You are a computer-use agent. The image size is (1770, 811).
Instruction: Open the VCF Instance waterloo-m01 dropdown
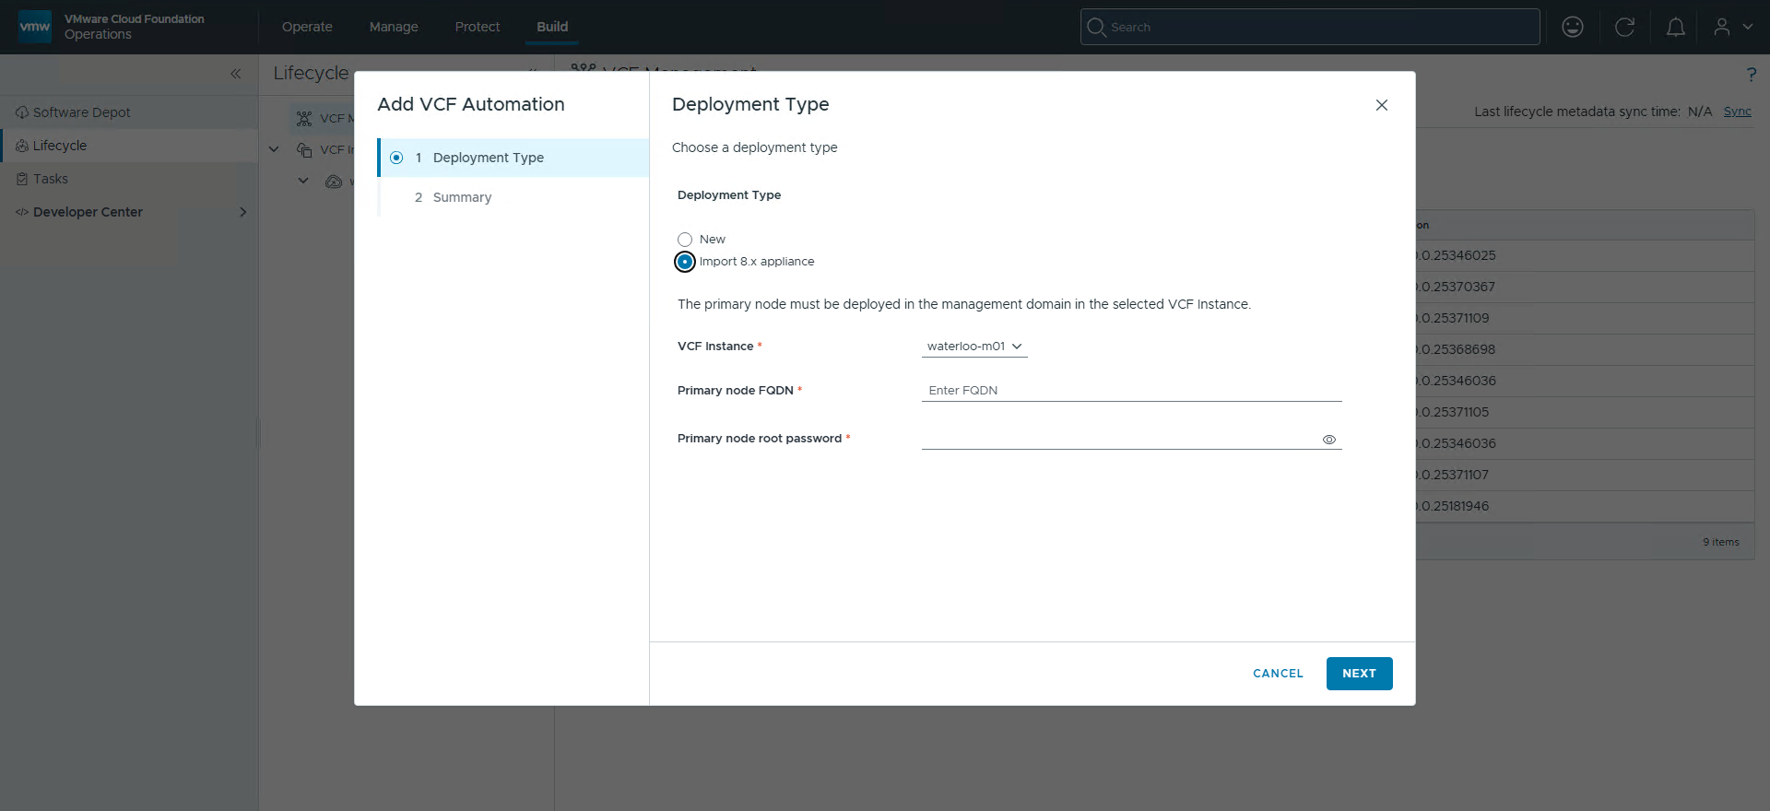point(974,347)
